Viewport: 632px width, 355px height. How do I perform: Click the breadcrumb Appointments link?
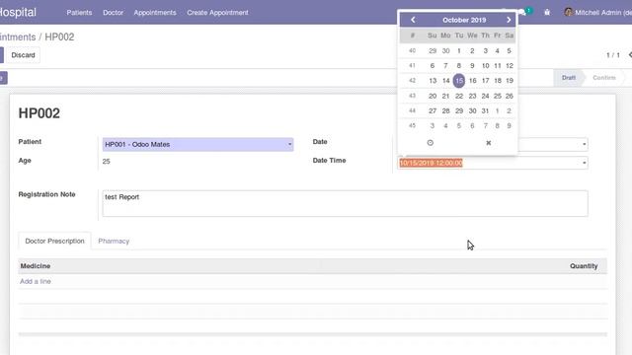point(18,37)
